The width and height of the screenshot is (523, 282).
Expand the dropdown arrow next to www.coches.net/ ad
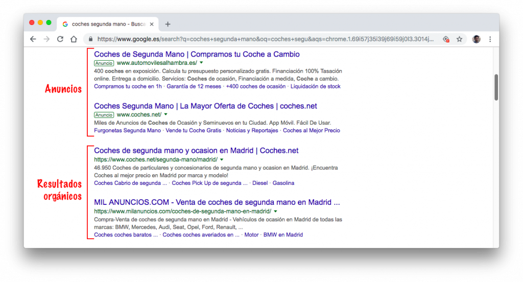pos(166,114)
